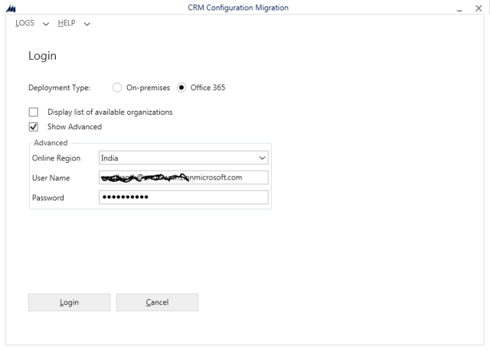Viewport: 490px width, 351px height.
Task: Click the Online Region dropdown arrow
Action: point(262,158)
